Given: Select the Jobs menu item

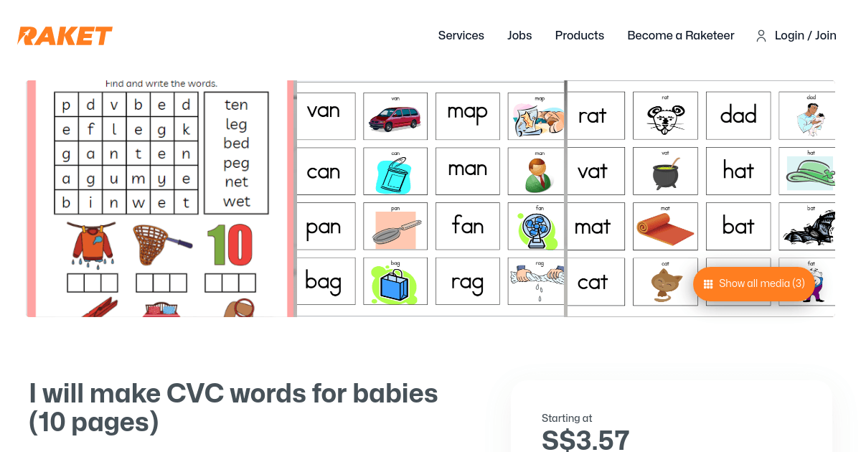Looking at the screenshot, I should (x=519, y=35).
